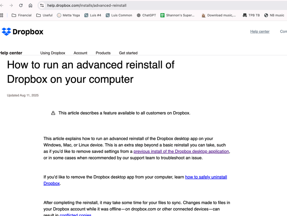Click the 'available to all customers' note text
Screen dimensions: 287x216
pyautogui.click(x=124, y=113)
